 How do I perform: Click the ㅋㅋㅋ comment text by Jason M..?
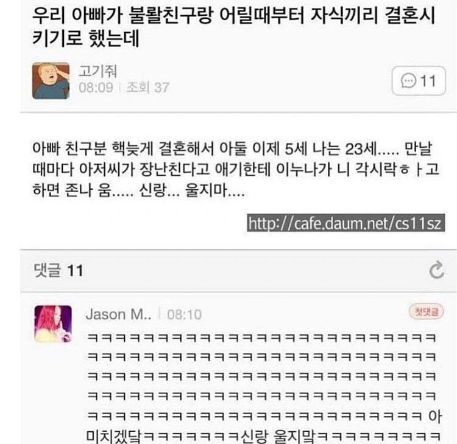coord(264,387)
